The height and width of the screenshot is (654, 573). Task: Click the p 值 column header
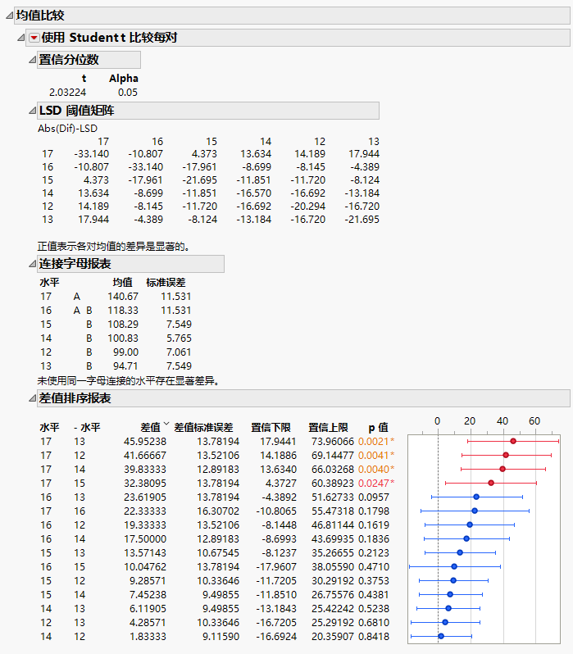tap(378, 428)
